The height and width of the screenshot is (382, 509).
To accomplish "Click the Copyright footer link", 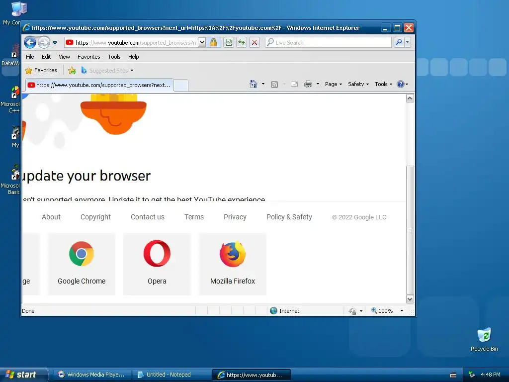I will pyautogui.click(x=95, y=217).
